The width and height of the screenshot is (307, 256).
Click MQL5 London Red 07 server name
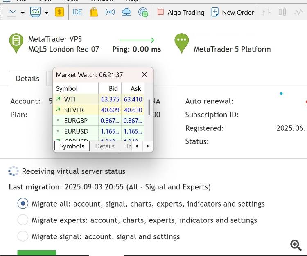pyautogui.click(x=63, y=49)
